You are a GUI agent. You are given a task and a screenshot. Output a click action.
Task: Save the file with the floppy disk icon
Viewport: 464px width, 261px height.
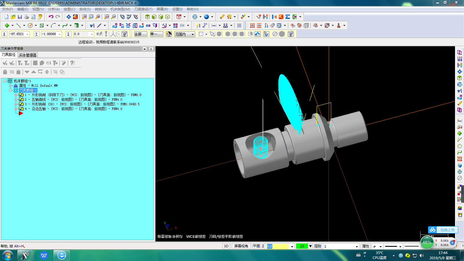(20, 17)
